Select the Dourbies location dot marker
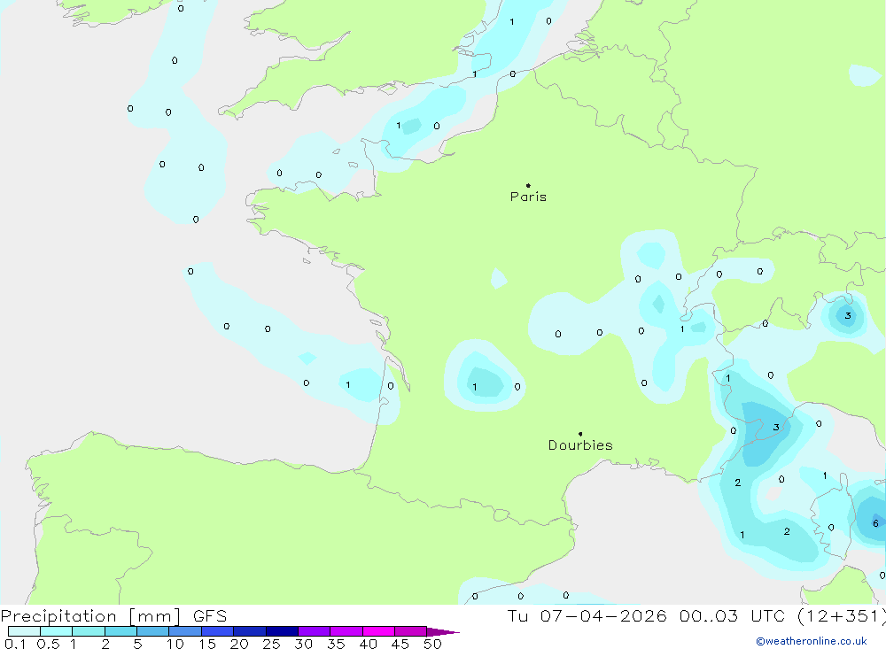 coord(580,434)
